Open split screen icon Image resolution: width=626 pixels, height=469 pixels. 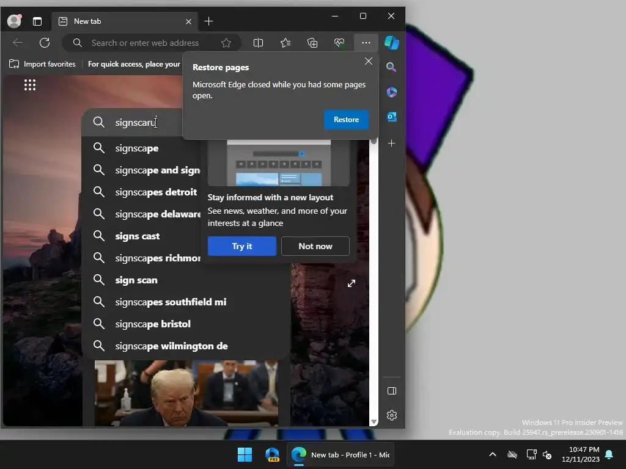pyautogui.click(x=259, y=43)
